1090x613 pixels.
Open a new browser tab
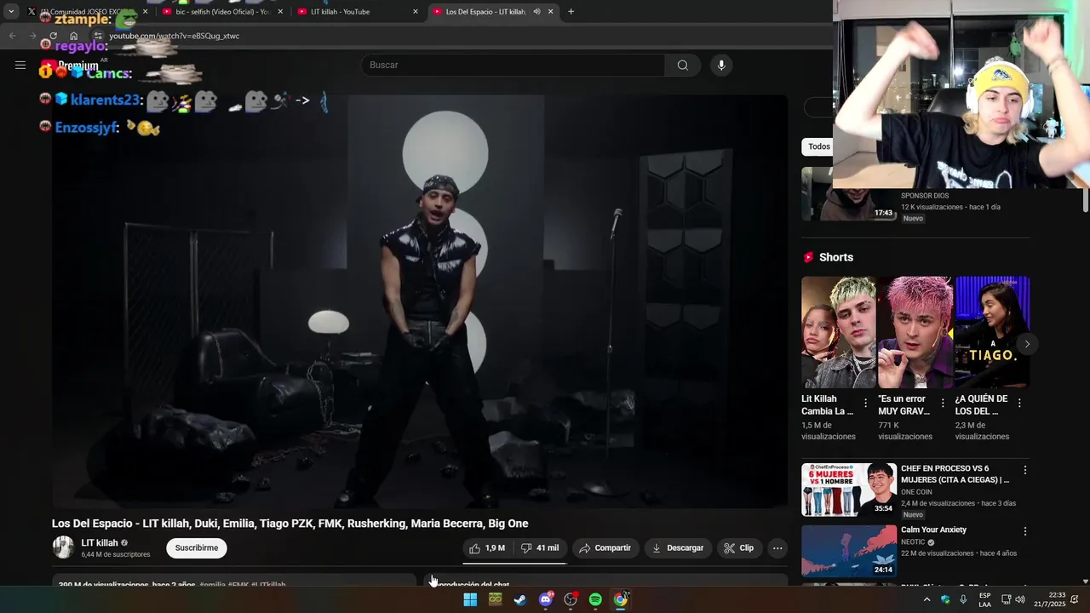(571, 12)
